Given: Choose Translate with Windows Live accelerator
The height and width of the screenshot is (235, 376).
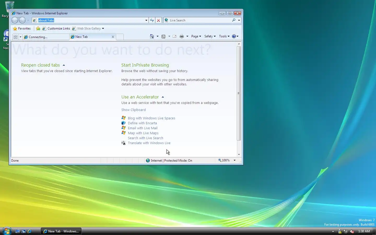Looking at the screenshot, I should (149, 143).
